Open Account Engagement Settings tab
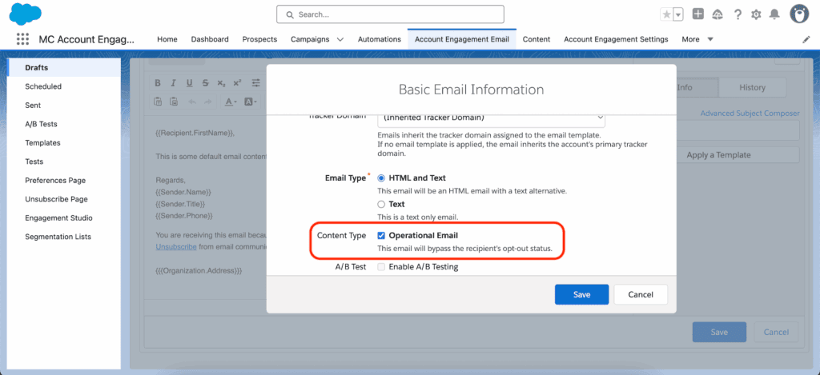This screenshot has width=820, height=375. (616, 39)
